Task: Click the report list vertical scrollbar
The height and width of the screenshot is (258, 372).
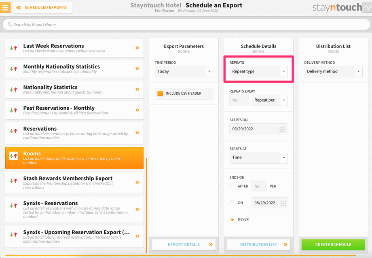Action: pyautogui.click(x=146, y=206)
